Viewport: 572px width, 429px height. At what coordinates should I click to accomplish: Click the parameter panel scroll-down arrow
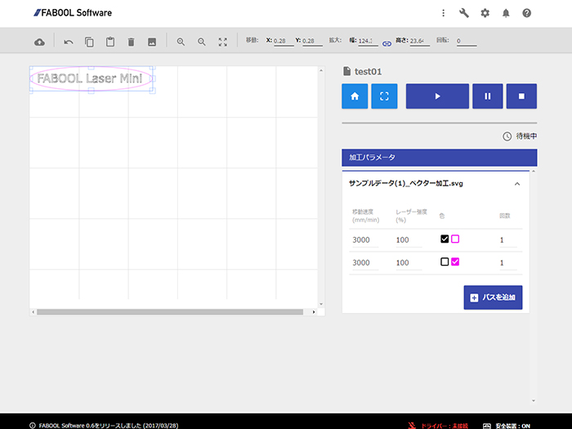[534, 400]
